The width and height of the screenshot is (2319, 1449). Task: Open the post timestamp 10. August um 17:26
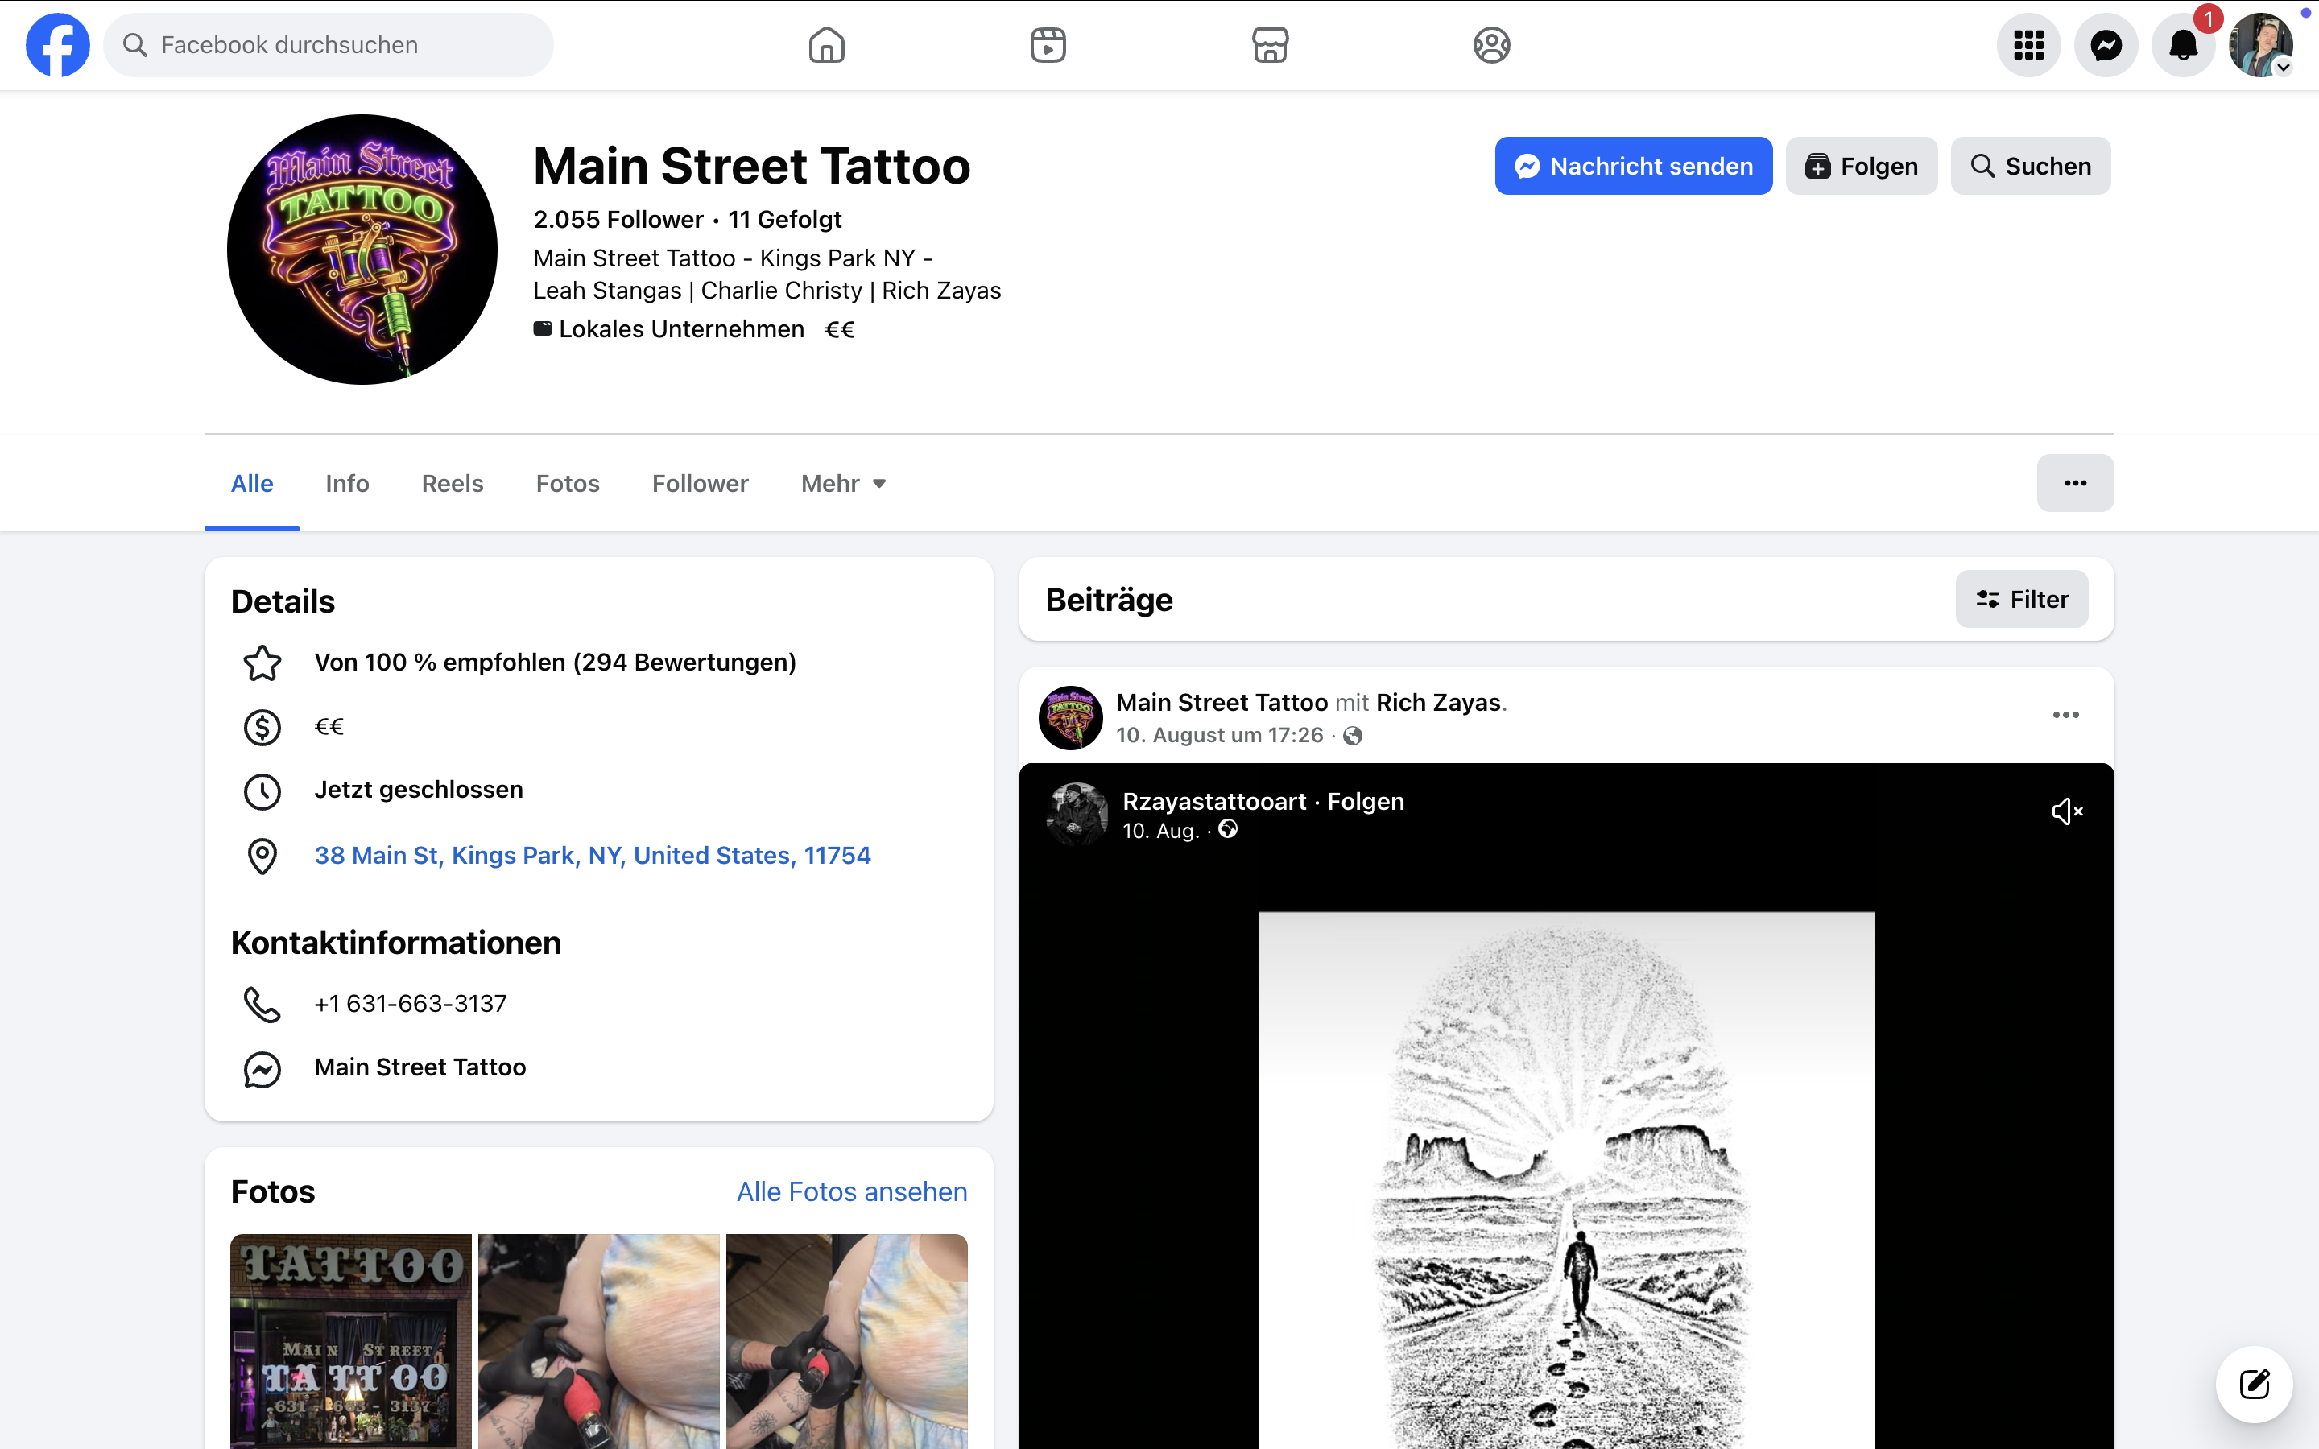point(1219,735)
